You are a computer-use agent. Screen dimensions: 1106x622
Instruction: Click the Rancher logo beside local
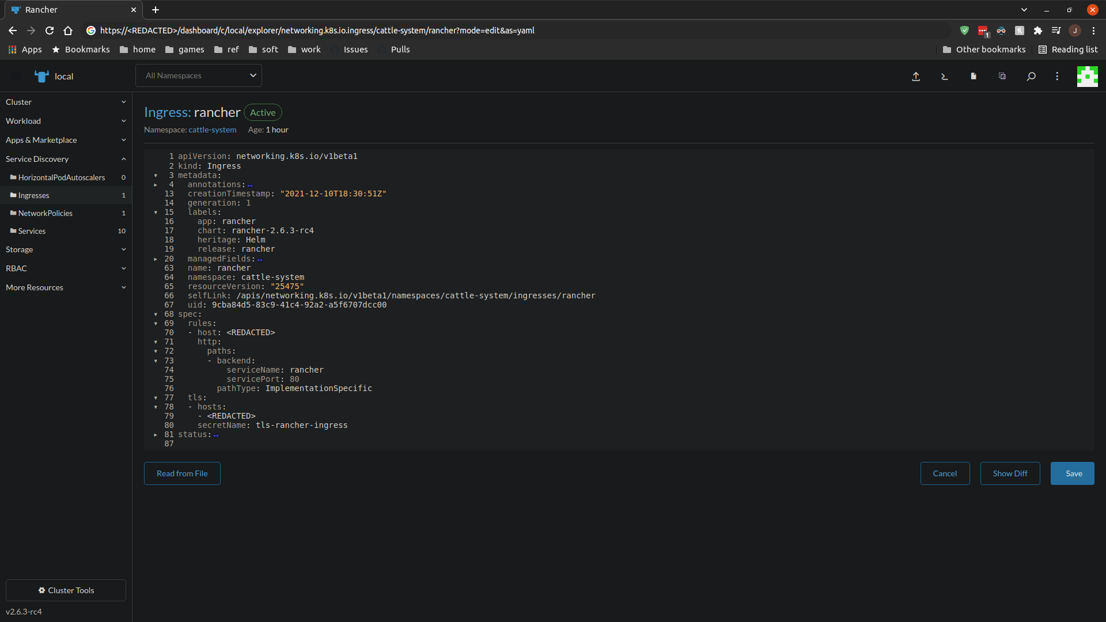pyautogui.click(x=41, y=76)
